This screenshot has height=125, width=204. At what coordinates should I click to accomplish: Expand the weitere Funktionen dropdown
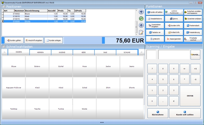174,12
